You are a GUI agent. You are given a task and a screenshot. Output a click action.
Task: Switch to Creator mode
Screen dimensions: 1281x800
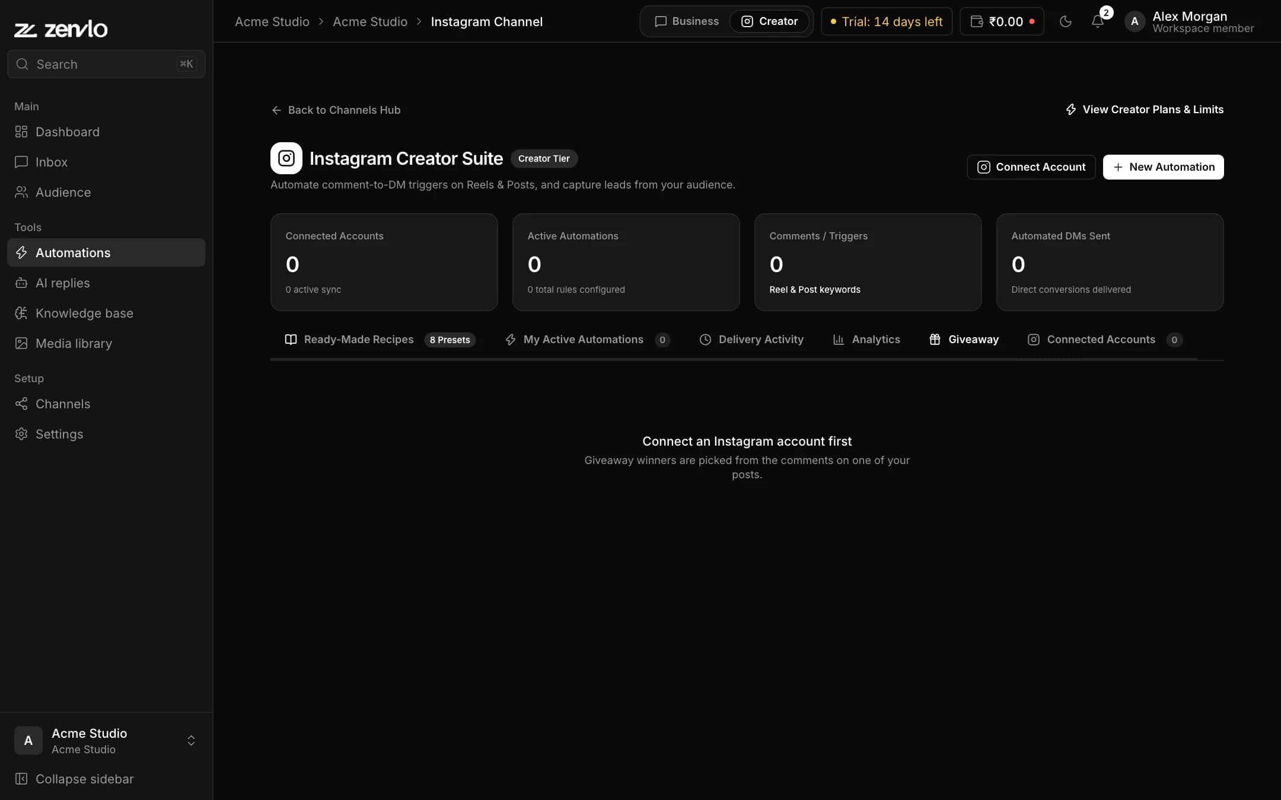tap(770, 21)
